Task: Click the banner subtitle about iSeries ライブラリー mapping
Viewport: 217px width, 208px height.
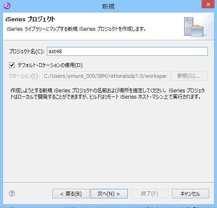Action: [76, 29]
